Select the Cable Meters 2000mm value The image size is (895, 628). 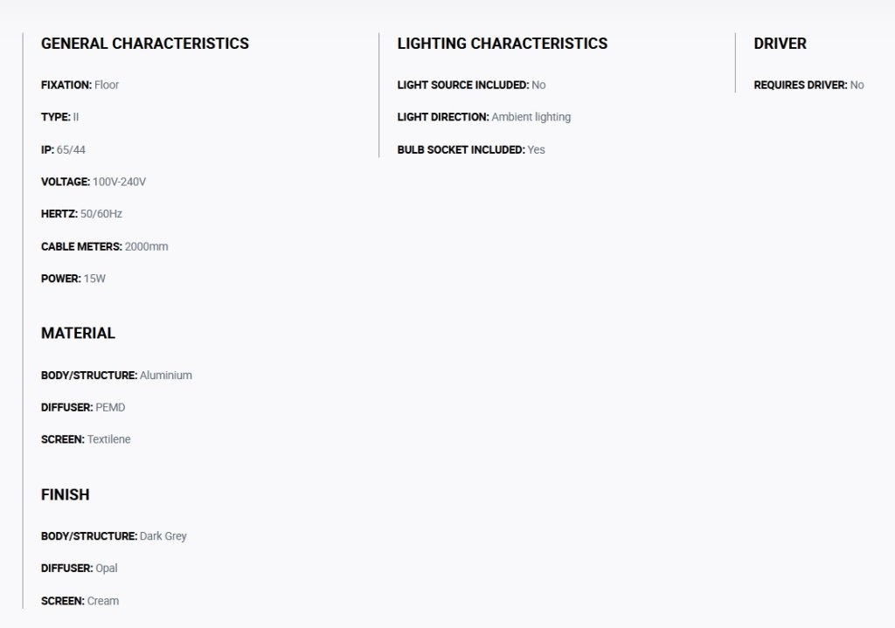click(x=147, y=247)
